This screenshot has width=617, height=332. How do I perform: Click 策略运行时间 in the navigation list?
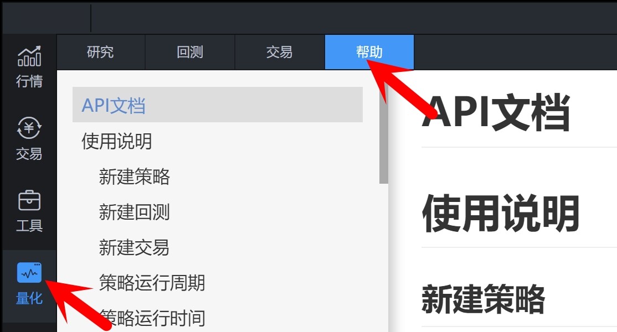(152, 318)
